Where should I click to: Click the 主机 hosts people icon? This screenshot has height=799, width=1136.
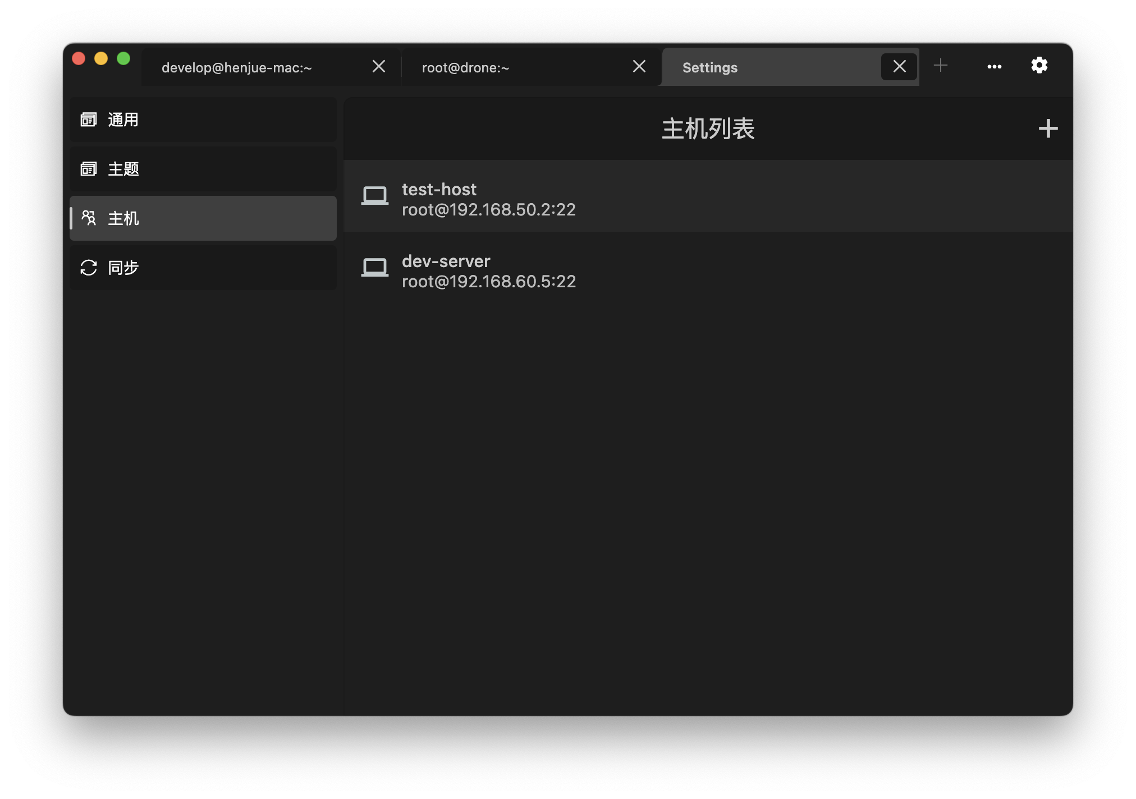pos(89,218)
